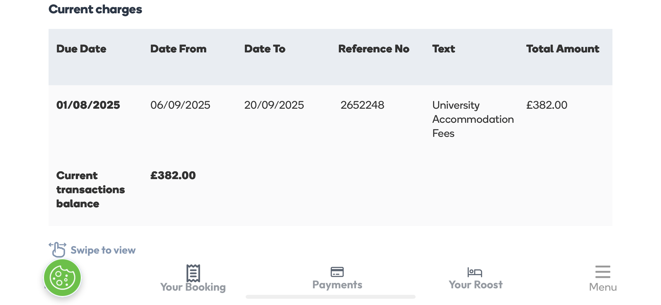Open the green cookie settings icon
This screenshot has width=661, height=305.
point(62,278)
